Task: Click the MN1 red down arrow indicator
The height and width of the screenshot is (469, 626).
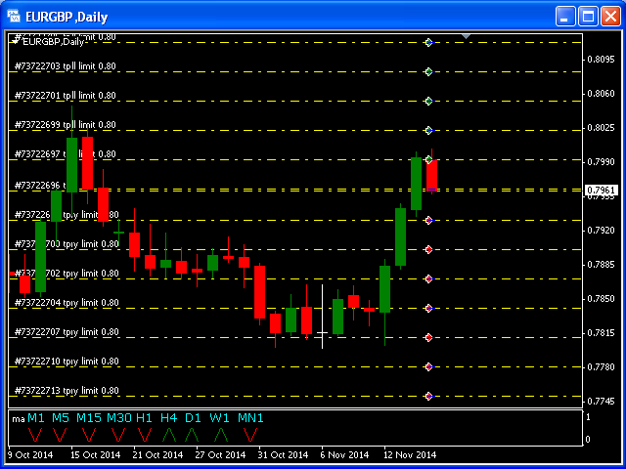Action: pyautogui.click(x=250, y=434)
